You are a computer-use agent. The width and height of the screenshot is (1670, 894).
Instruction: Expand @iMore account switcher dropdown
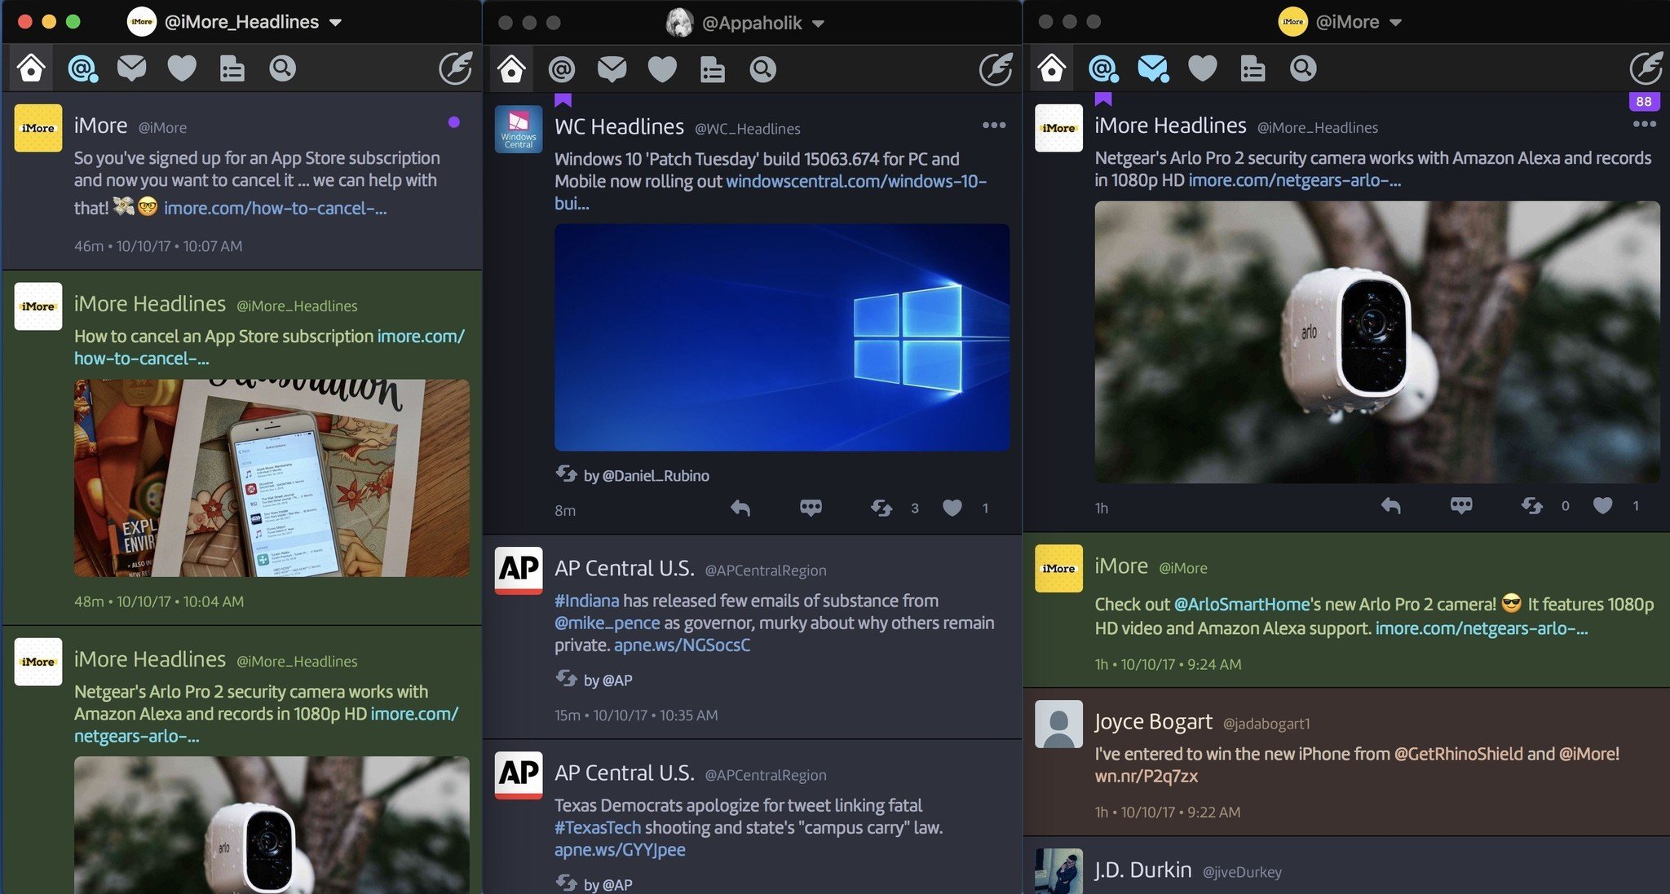click(1395, 23)
